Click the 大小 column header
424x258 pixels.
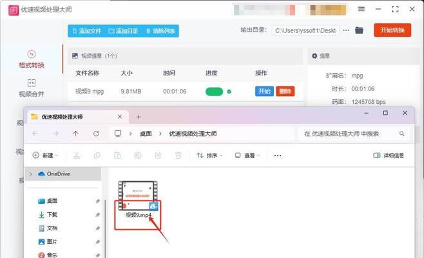[x=126, y=73]
